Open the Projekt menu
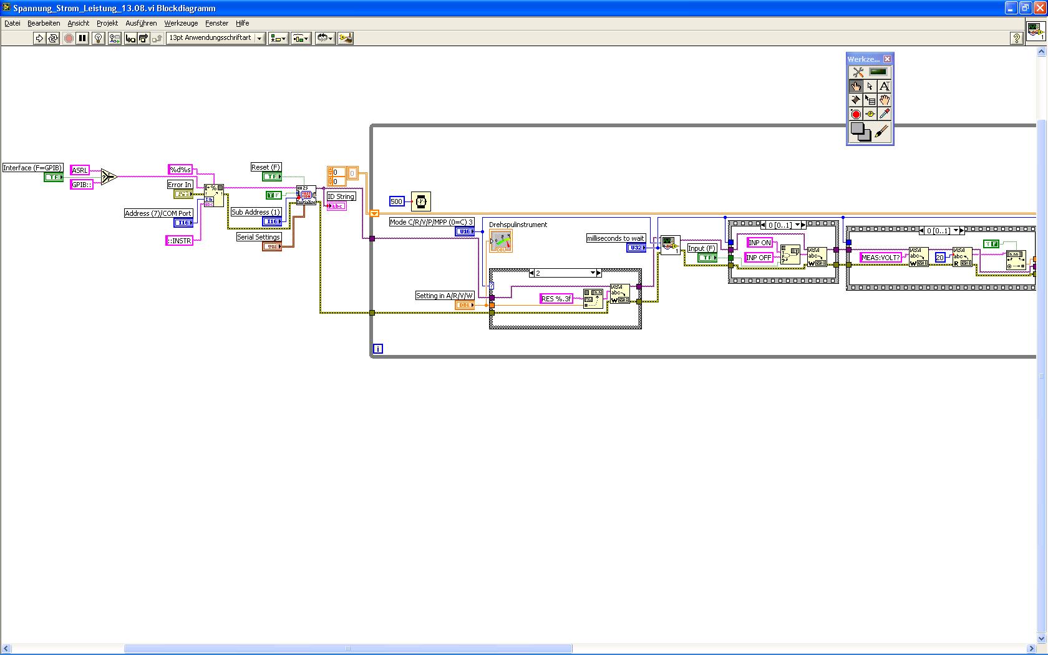This screenshot has width=1048, height=655. point(107,23)
